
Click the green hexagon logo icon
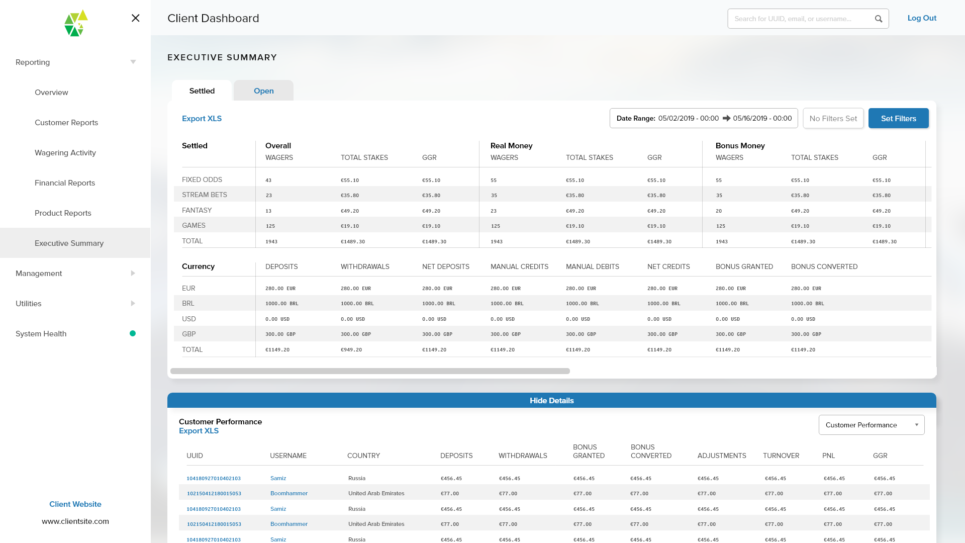click(76, 23)
